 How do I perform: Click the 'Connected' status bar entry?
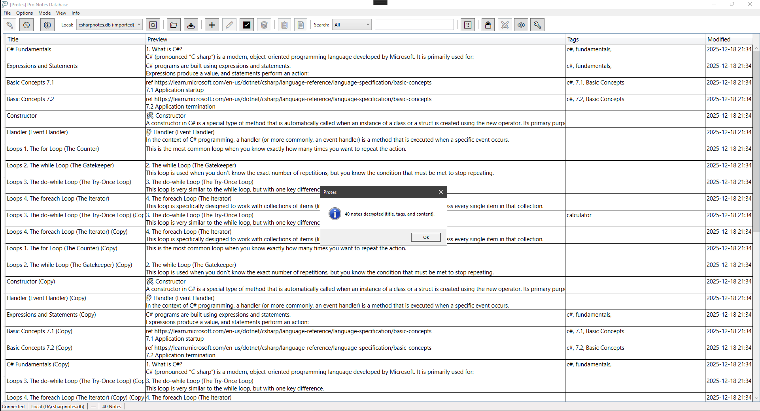[13, 407]
